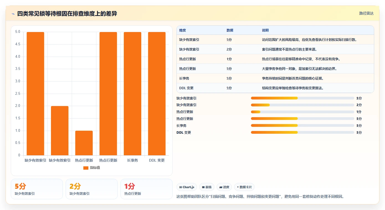Open the 5分 缺少有效索引 summary card

tap(37, 189)
